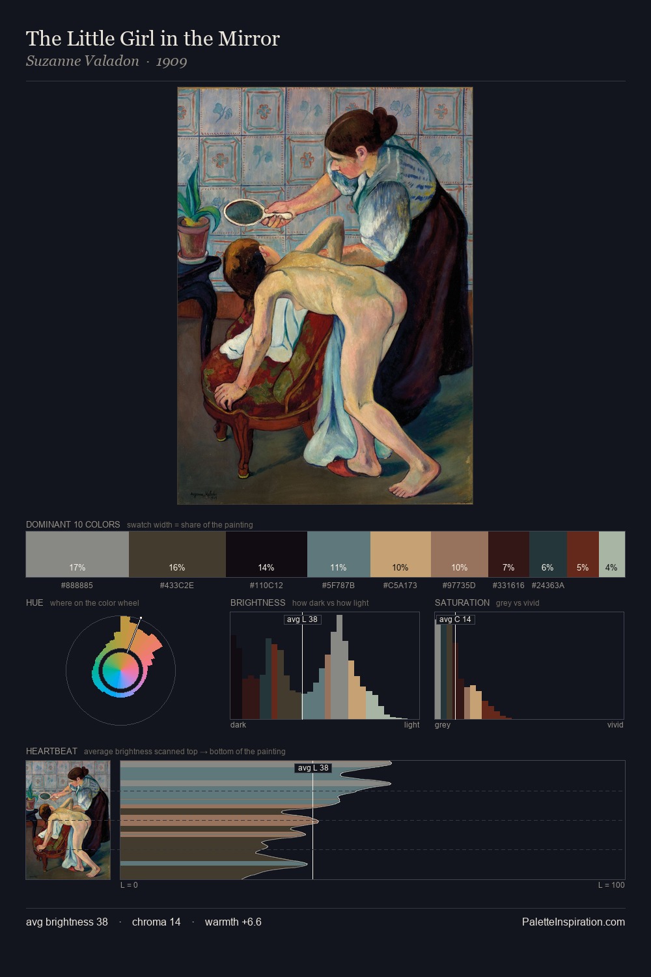Click the 'HUE' section heading
The image size is (651, 977).
(35, 602)
